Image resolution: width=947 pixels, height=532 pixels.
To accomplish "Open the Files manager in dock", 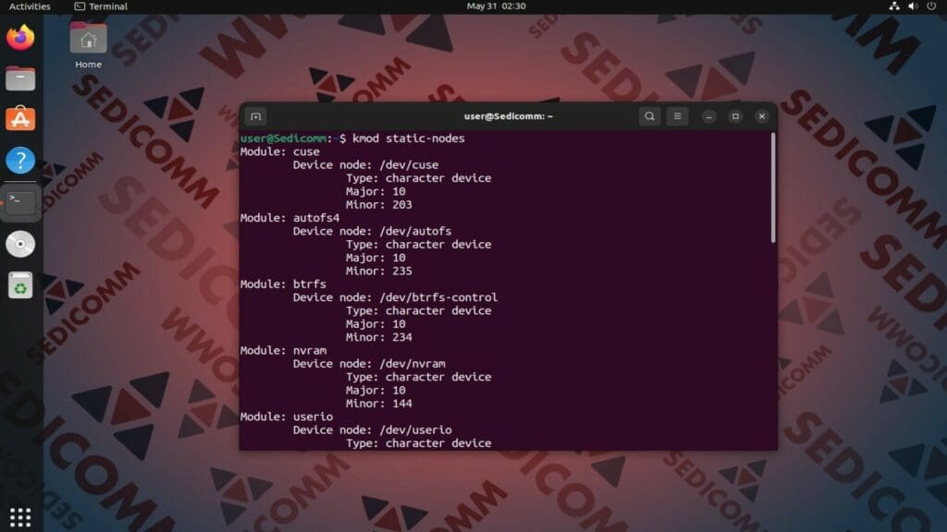I will [x=20, y=79].
